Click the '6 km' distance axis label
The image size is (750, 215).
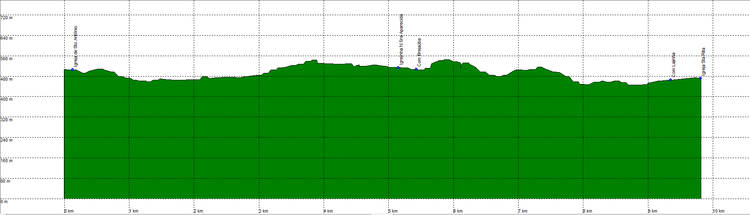click(x=458, y=211)
